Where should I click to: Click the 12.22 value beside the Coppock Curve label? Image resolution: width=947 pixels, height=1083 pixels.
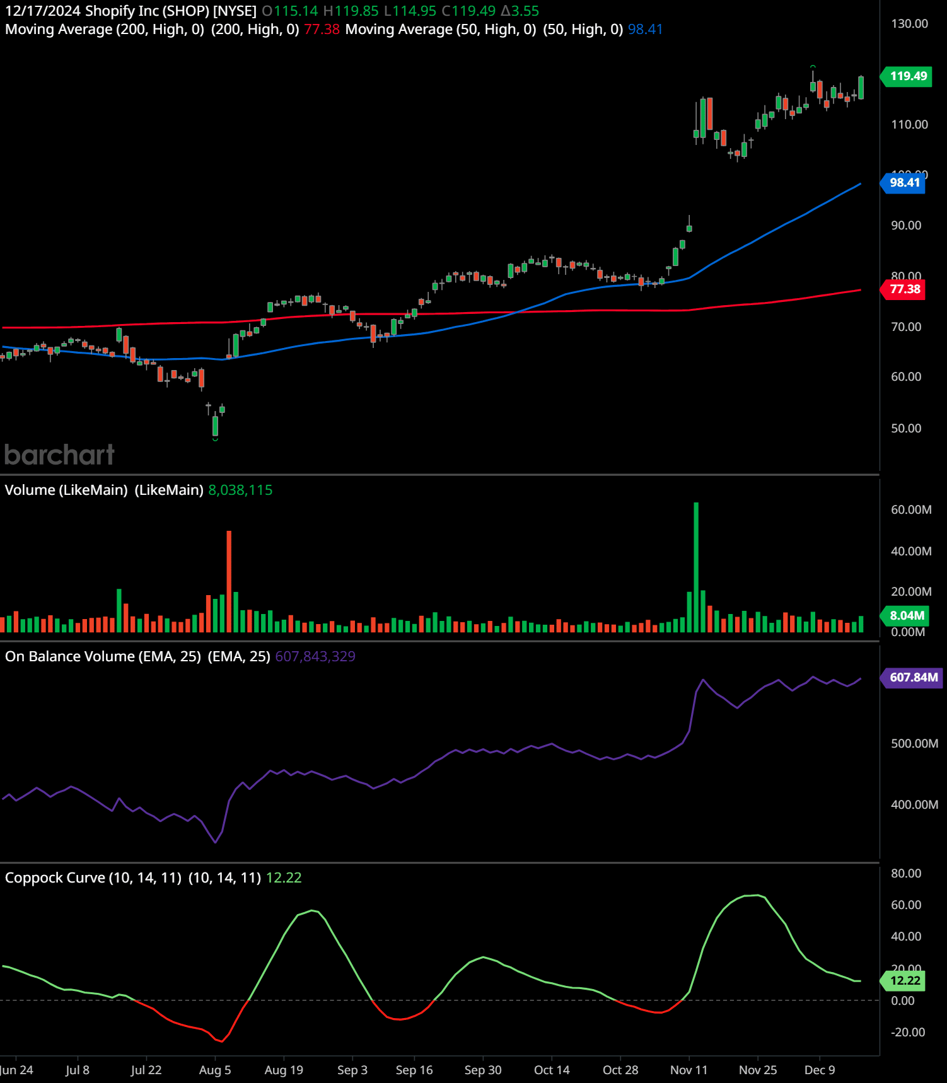(284, 877)
